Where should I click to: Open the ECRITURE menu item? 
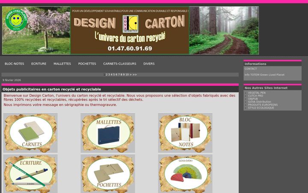coord(38,64)
